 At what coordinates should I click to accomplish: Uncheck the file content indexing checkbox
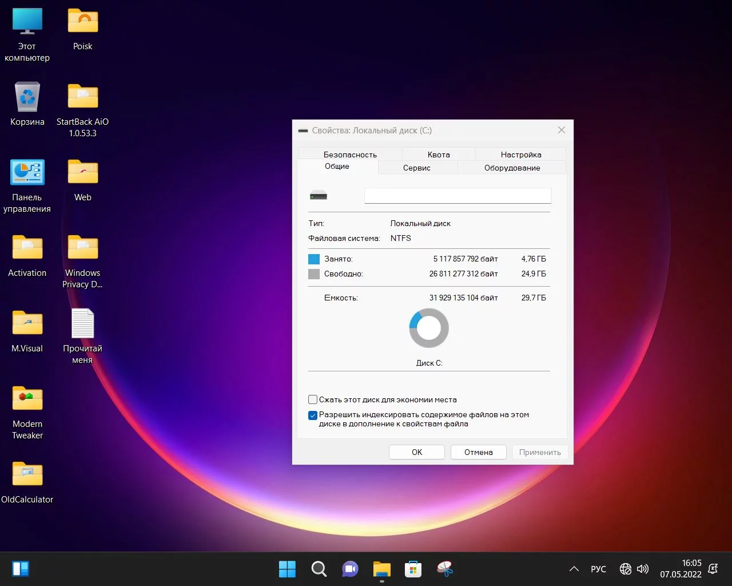pyautogui.click(x=313, y=415)
